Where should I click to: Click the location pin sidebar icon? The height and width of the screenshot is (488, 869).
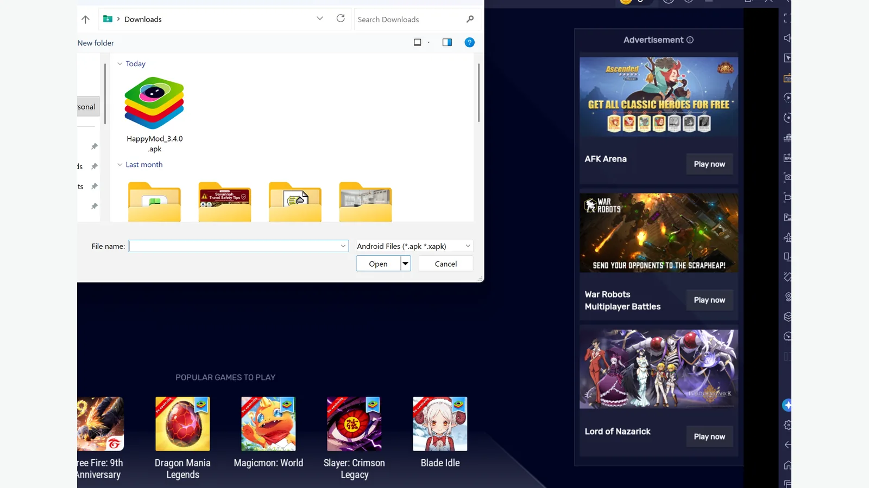787,297
